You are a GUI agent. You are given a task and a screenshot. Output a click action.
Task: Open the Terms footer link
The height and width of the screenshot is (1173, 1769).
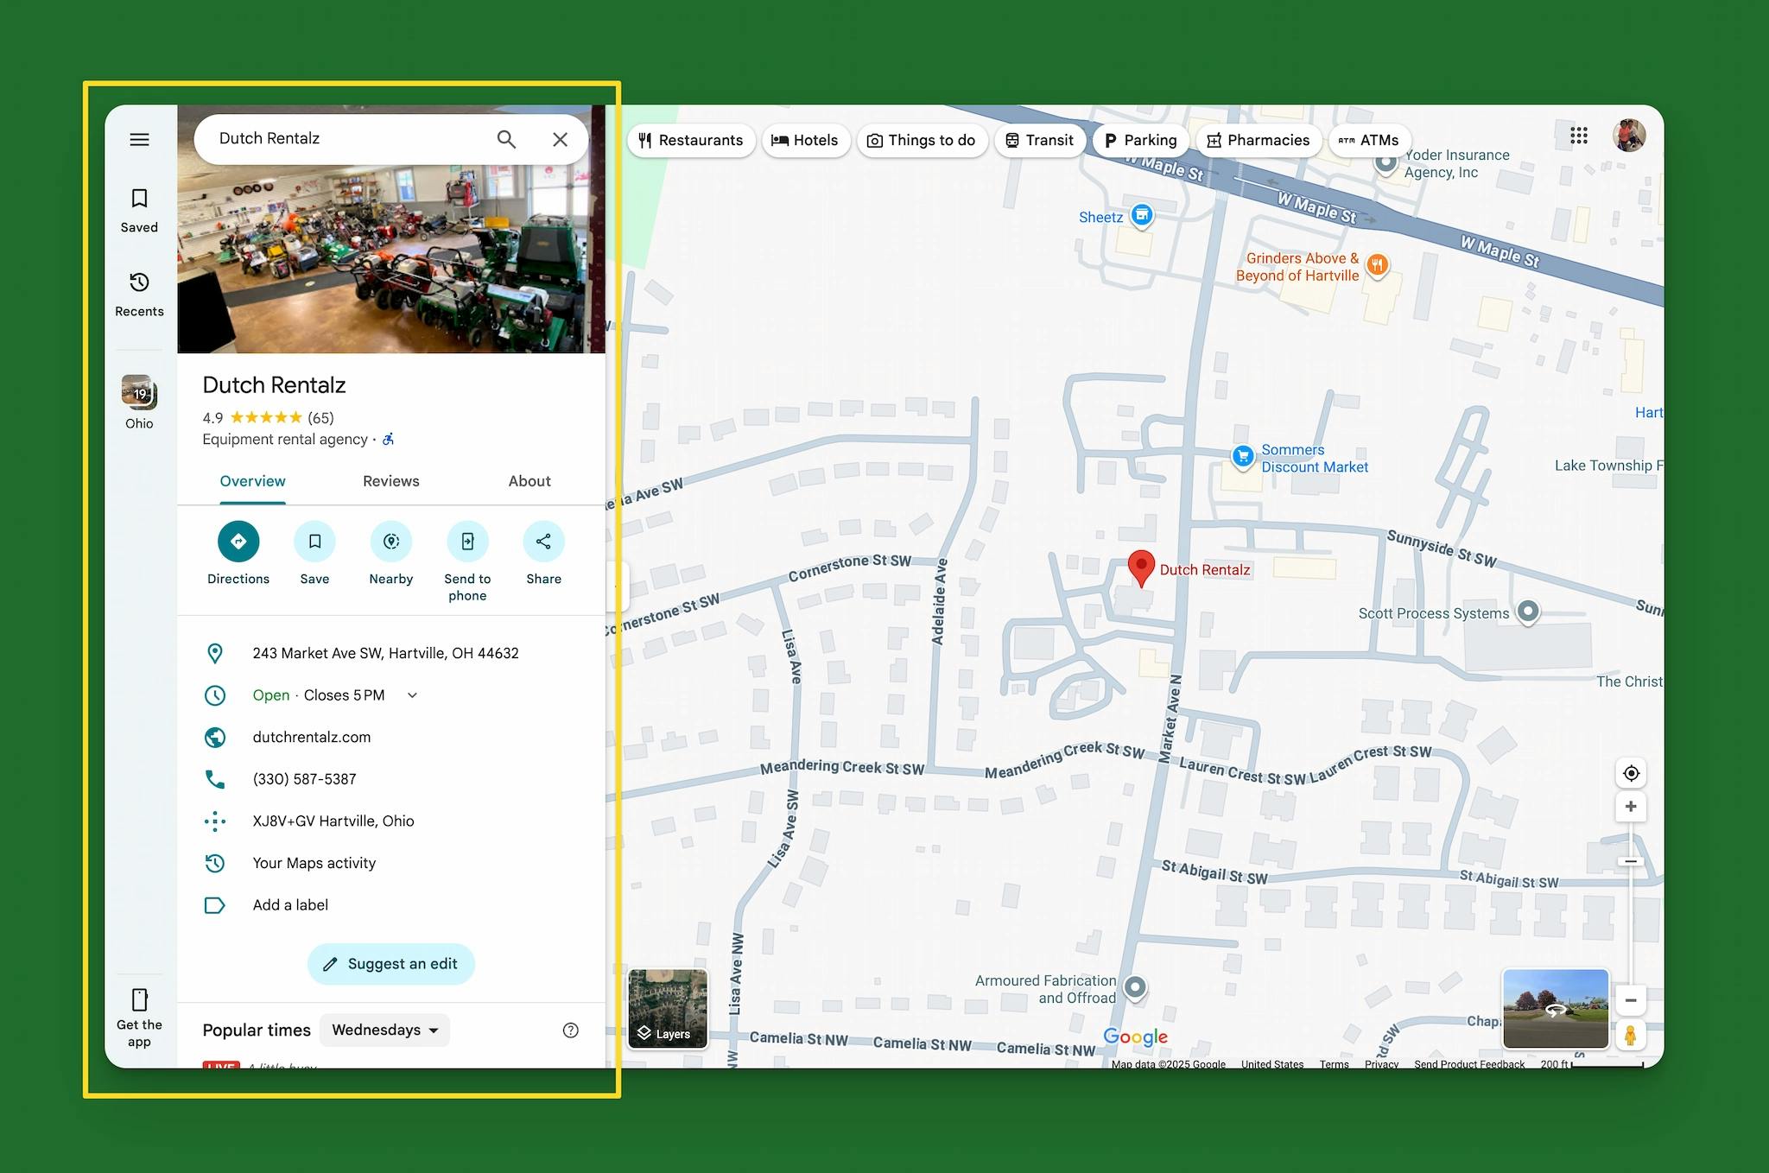tap(1334, 1064)
